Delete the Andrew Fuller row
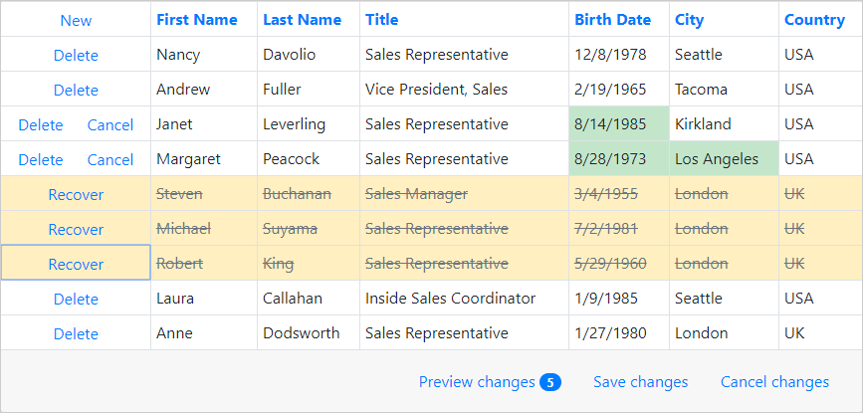863x413 pixels. (x=76, y=90)
